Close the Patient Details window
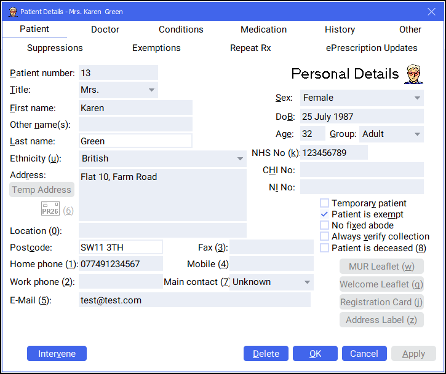The image size is (446, 374). coord(431,11)
